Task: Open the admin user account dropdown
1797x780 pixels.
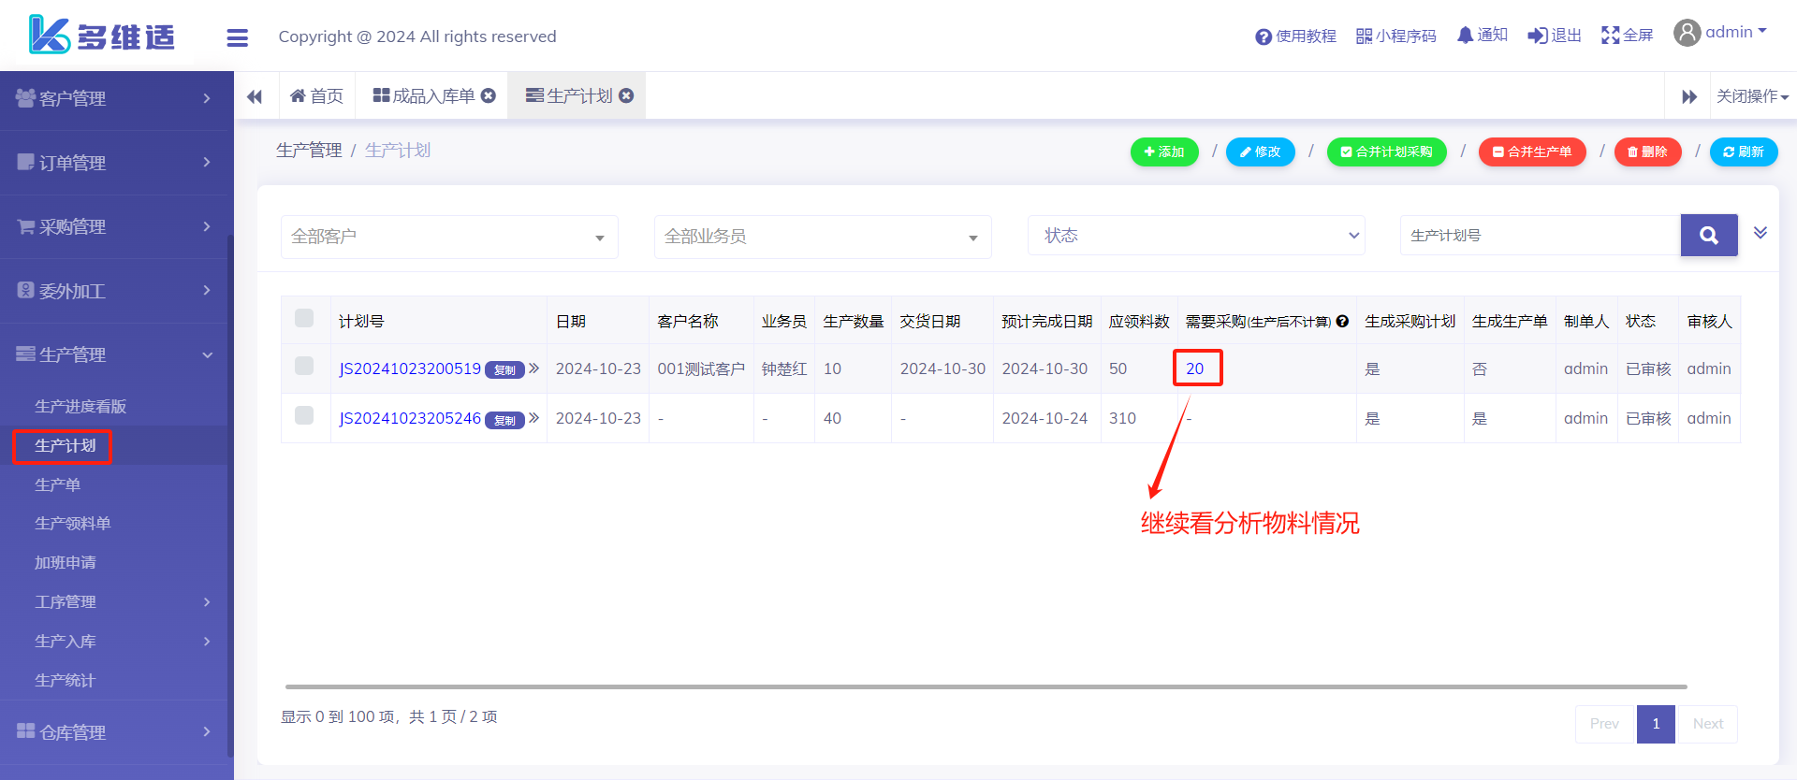Action: 1720,33
